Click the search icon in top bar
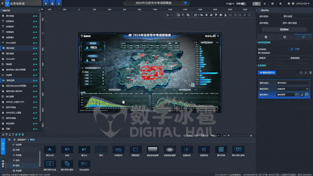Image resolution: width=313 pixels, height=176 pixels. [x=280, y=3]
